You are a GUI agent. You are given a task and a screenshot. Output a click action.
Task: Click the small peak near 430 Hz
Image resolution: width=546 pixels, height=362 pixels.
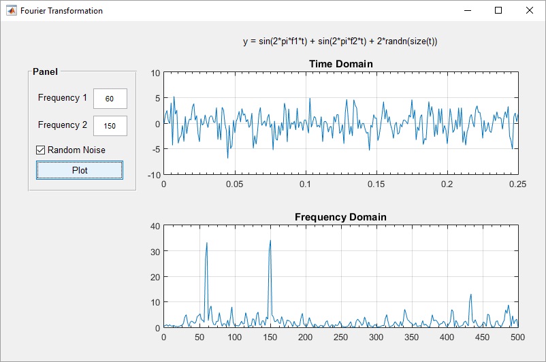click(470, 296)
